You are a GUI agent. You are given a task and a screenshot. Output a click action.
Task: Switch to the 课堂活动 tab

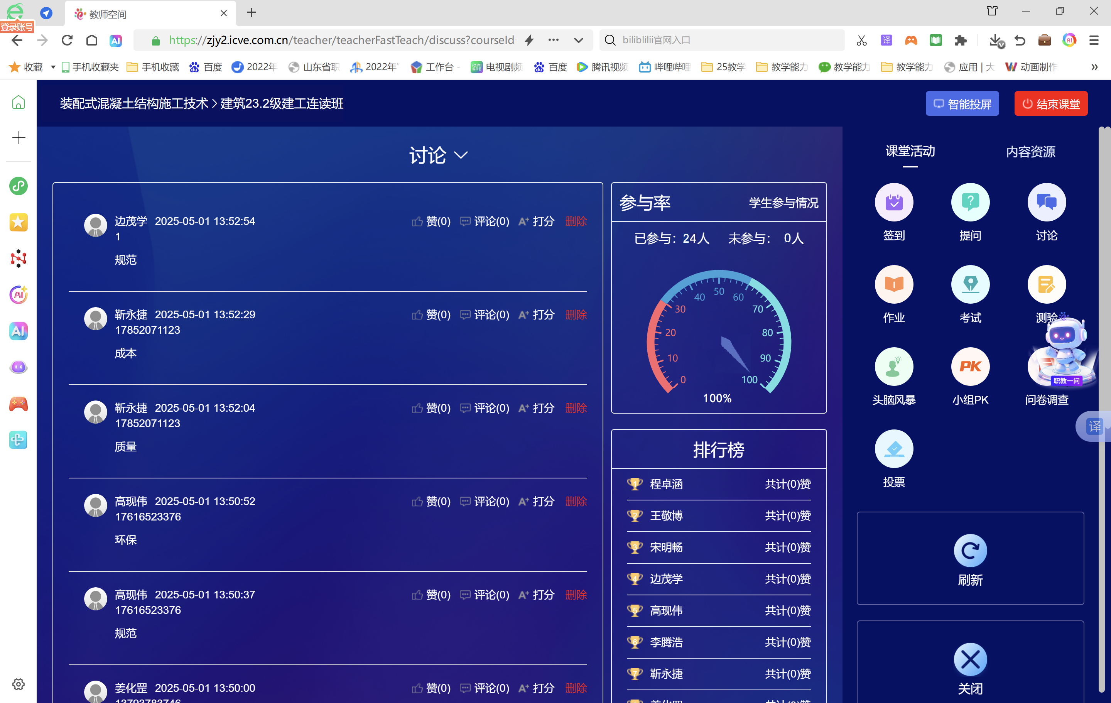click(910, 151)
